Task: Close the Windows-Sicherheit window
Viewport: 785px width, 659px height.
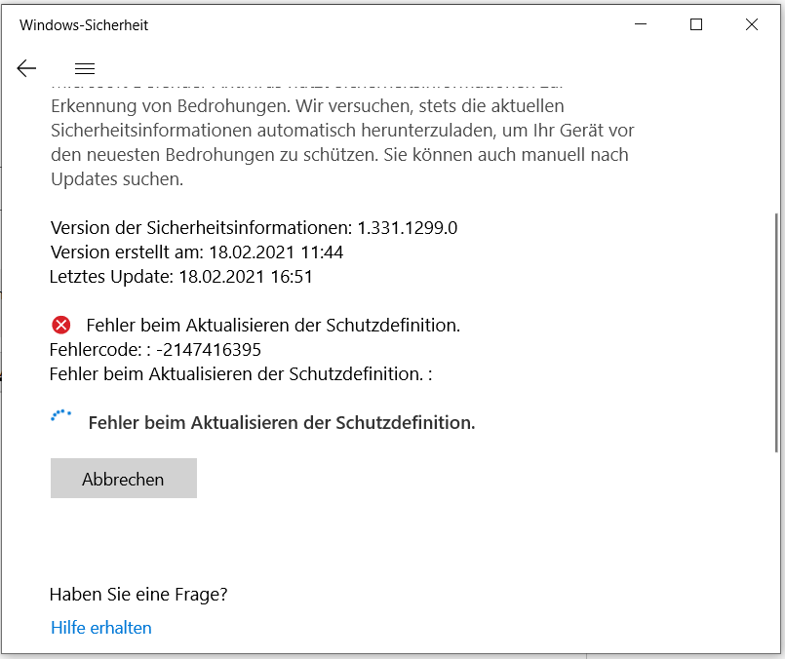Action: [752, 24]
